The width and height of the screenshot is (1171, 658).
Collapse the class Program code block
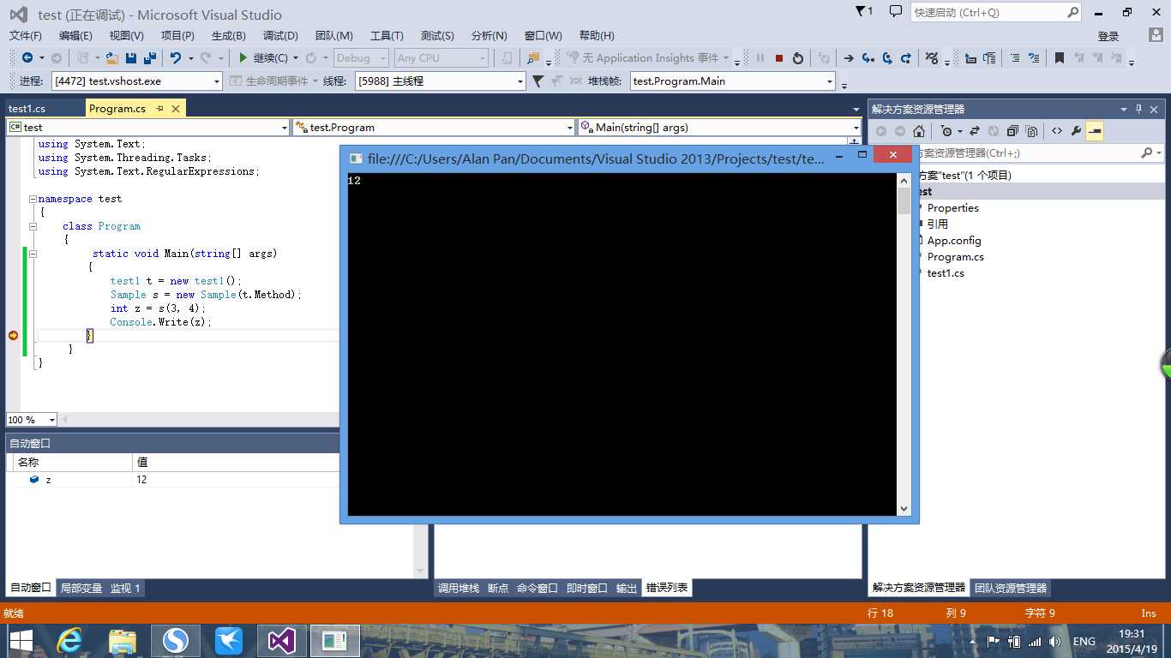[33, 226]
